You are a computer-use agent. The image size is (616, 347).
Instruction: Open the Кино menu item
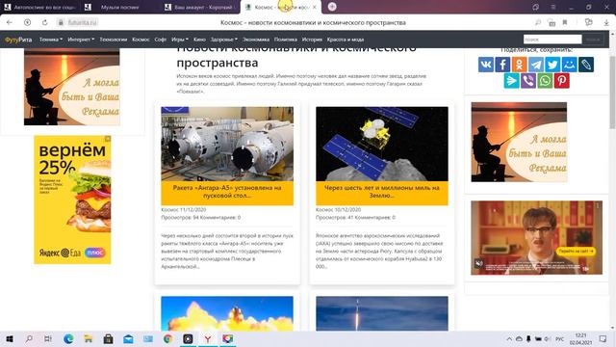[x=199, y=40]
